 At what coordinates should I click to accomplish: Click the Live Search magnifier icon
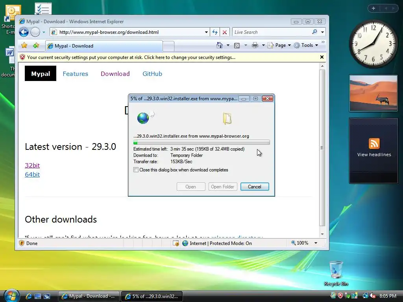tap(314, 32)
